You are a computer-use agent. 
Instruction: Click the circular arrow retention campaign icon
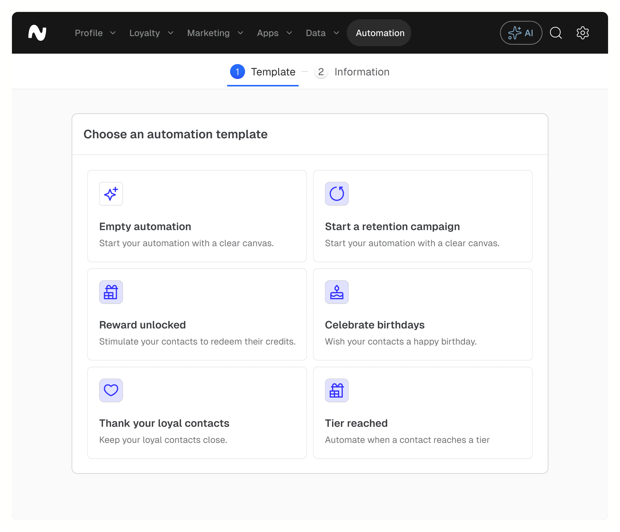coord(337,194)
